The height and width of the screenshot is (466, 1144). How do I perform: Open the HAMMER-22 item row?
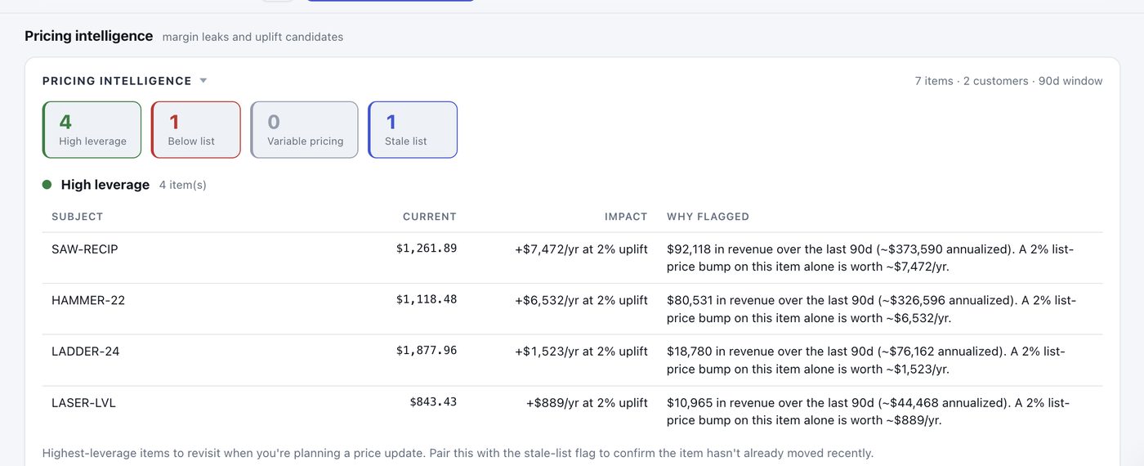[x=572, y=309]
